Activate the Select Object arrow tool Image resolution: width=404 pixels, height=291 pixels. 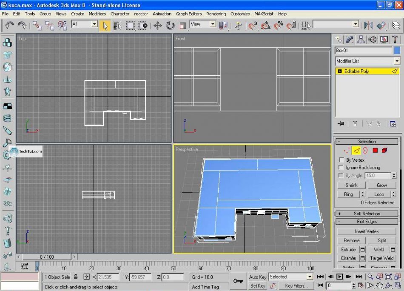tap(105, 26)
